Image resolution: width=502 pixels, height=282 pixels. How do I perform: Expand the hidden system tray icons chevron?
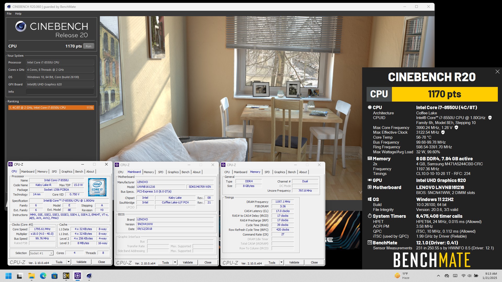(438, 276)
